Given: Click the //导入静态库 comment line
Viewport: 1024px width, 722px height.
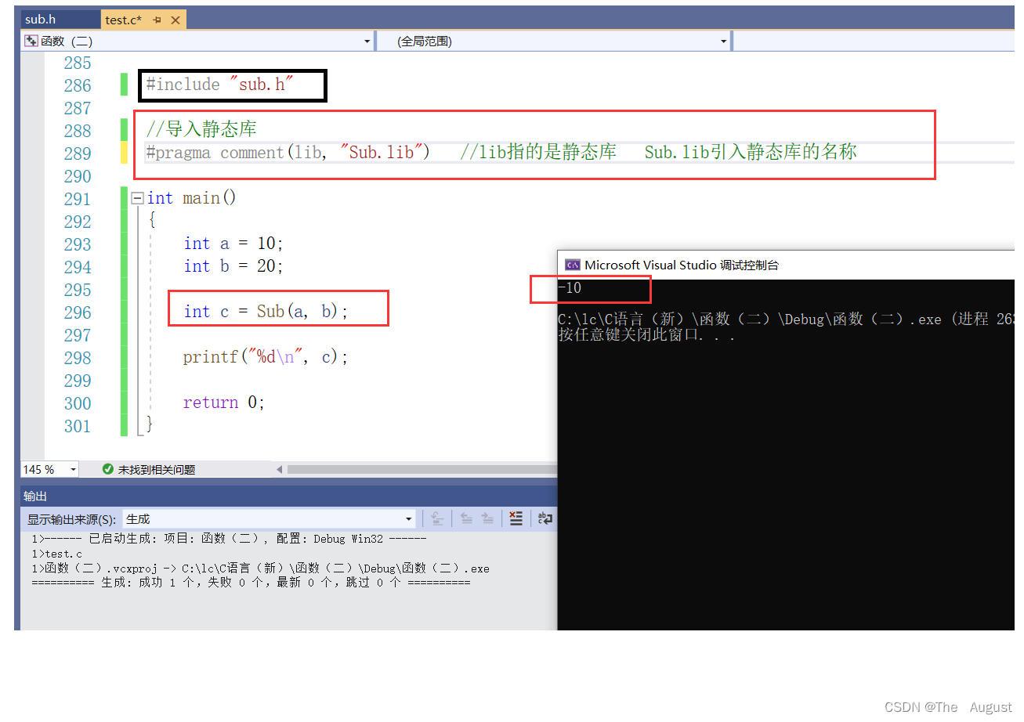Looking at the screenshot, I should tap(201, 129).
